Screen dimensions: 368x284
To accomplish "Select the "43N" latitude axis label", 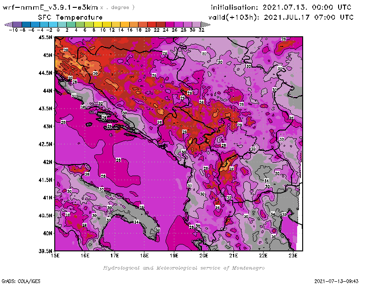I will (x=48, y=126).
